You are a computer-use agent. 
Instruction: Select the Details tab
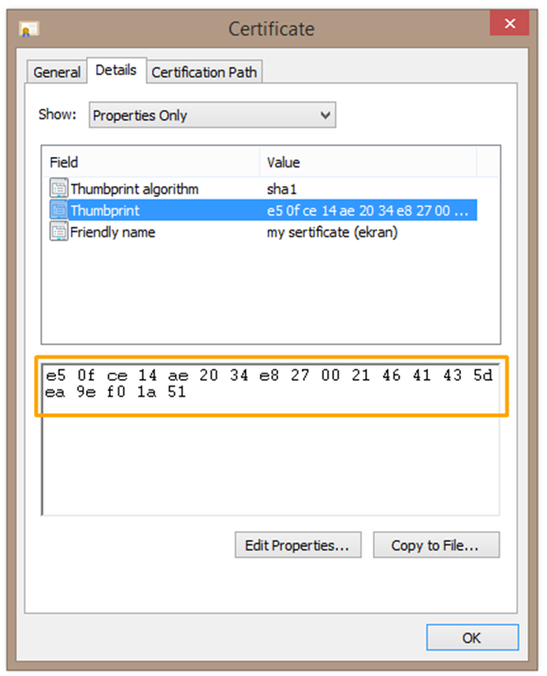tap(116, 70)
